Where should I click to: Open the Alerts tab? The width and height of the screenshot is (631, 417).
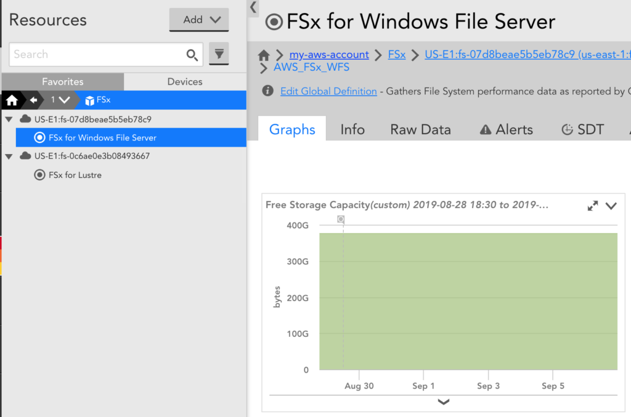(x=507, y=129)
